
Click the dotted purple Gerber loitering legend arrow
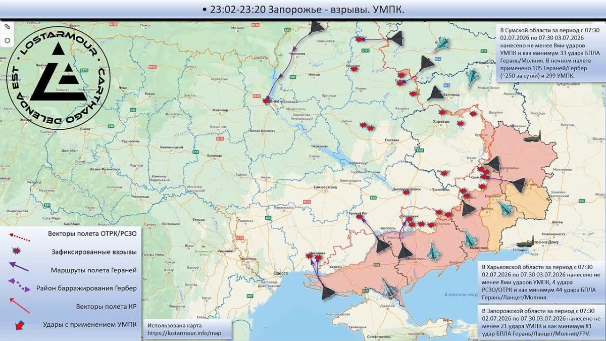(19, 286)
